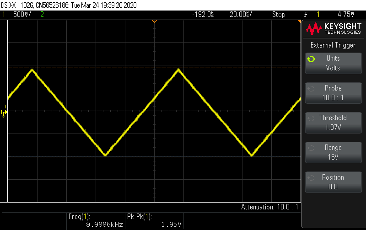Click the -192.0 time delay value
Viewport: 366px width, 230px height.
(203, 15)
